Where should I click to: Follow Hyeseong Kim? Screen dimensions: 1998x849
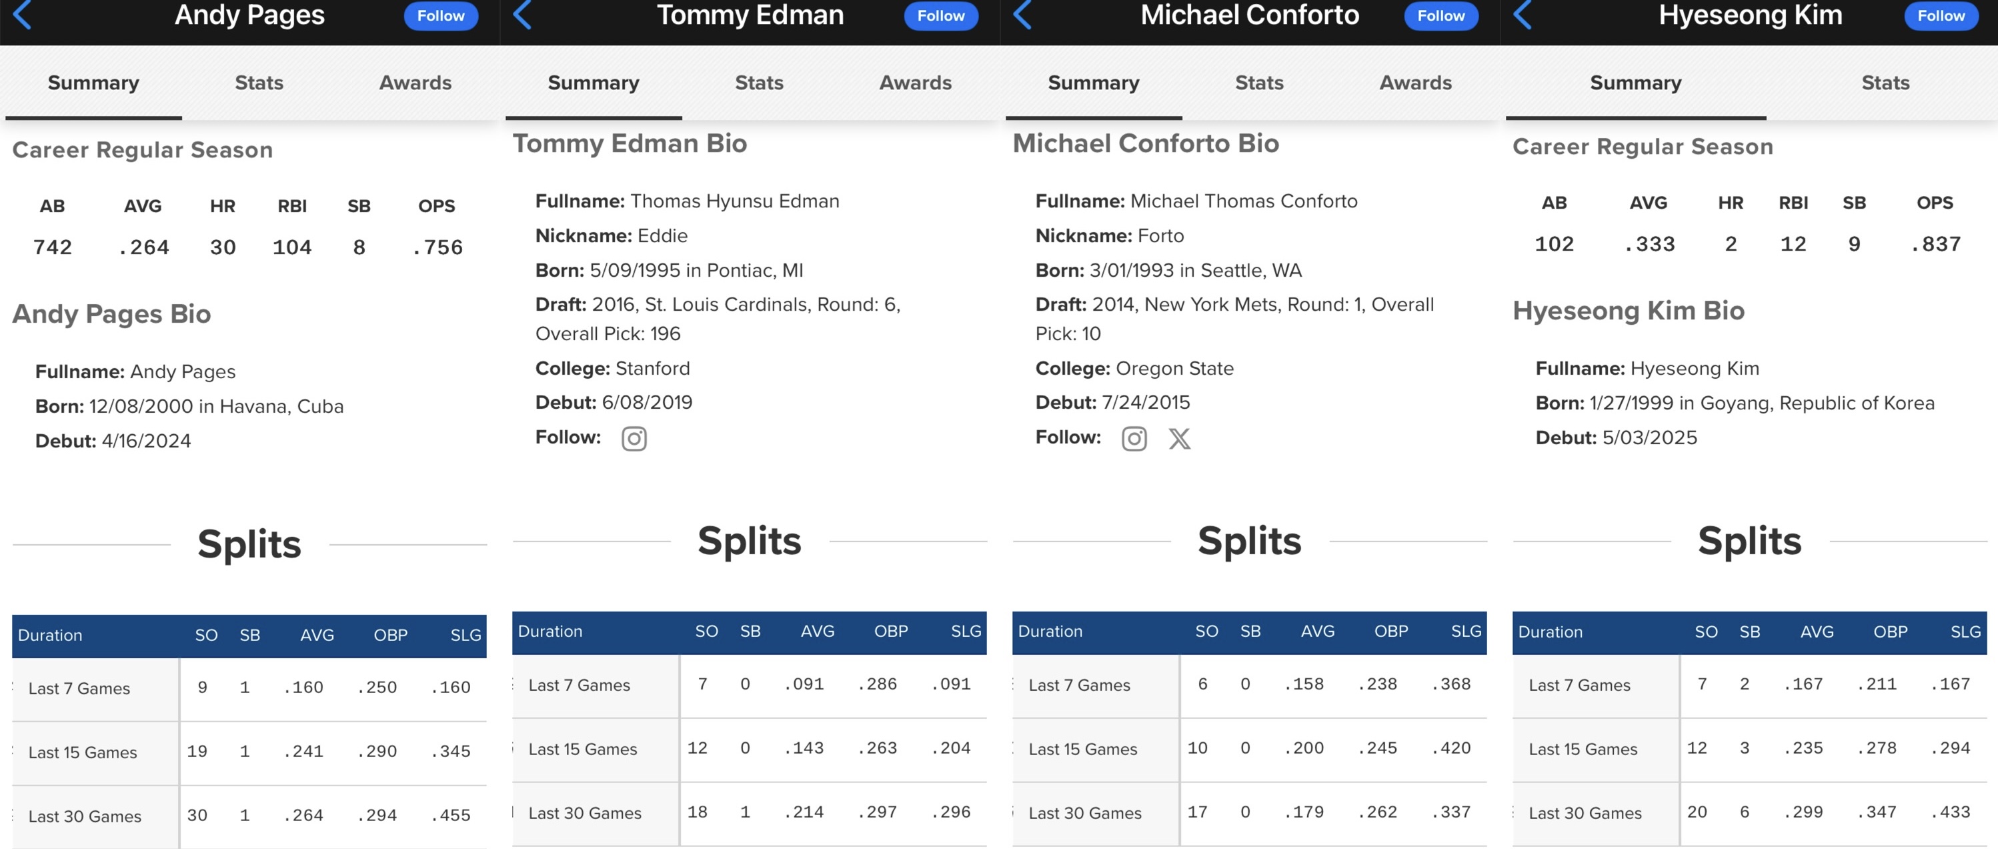pos(1941,15)
